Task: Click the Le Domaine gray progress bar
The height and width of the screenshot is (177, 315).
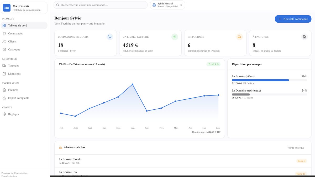Action: click(x=241, y=94)
